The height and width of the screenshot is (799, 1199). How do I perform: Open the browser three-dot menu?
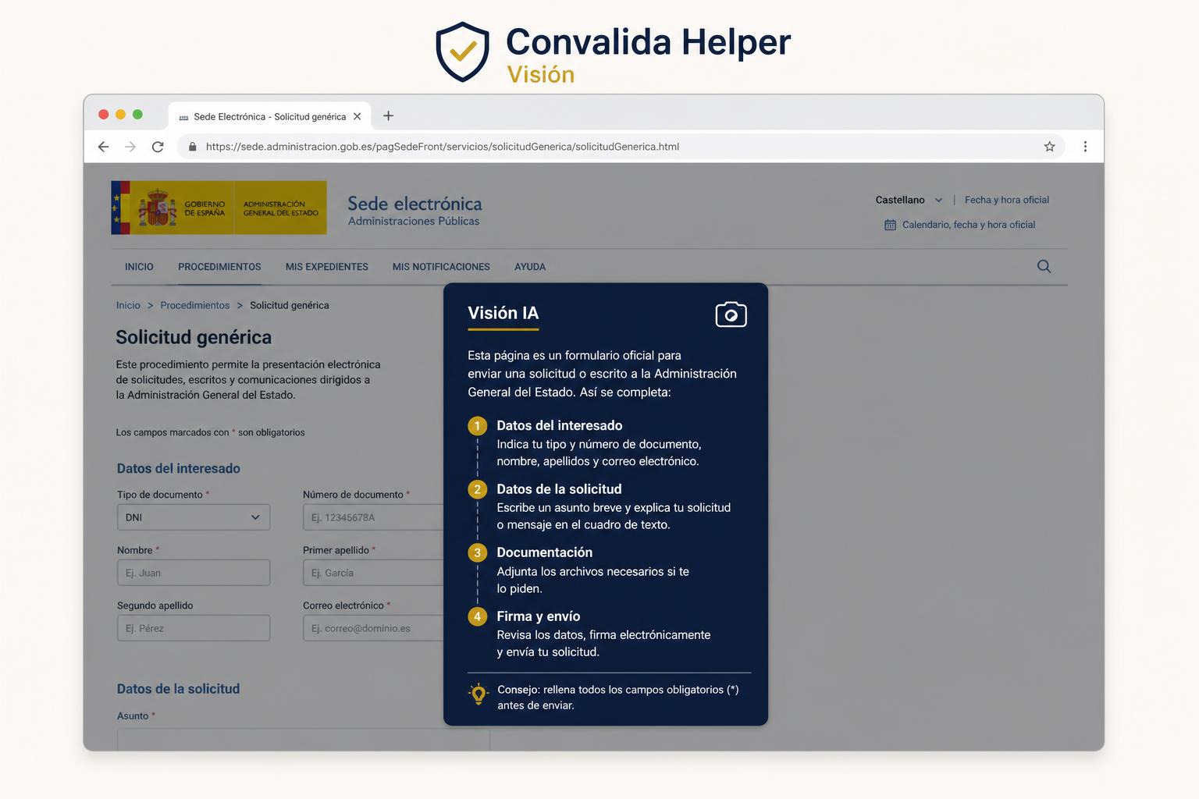tap(1085, 147)
